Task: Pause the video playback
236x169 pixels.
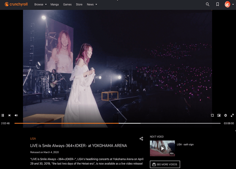Action: pyautogui.click(x=3, y=115)
